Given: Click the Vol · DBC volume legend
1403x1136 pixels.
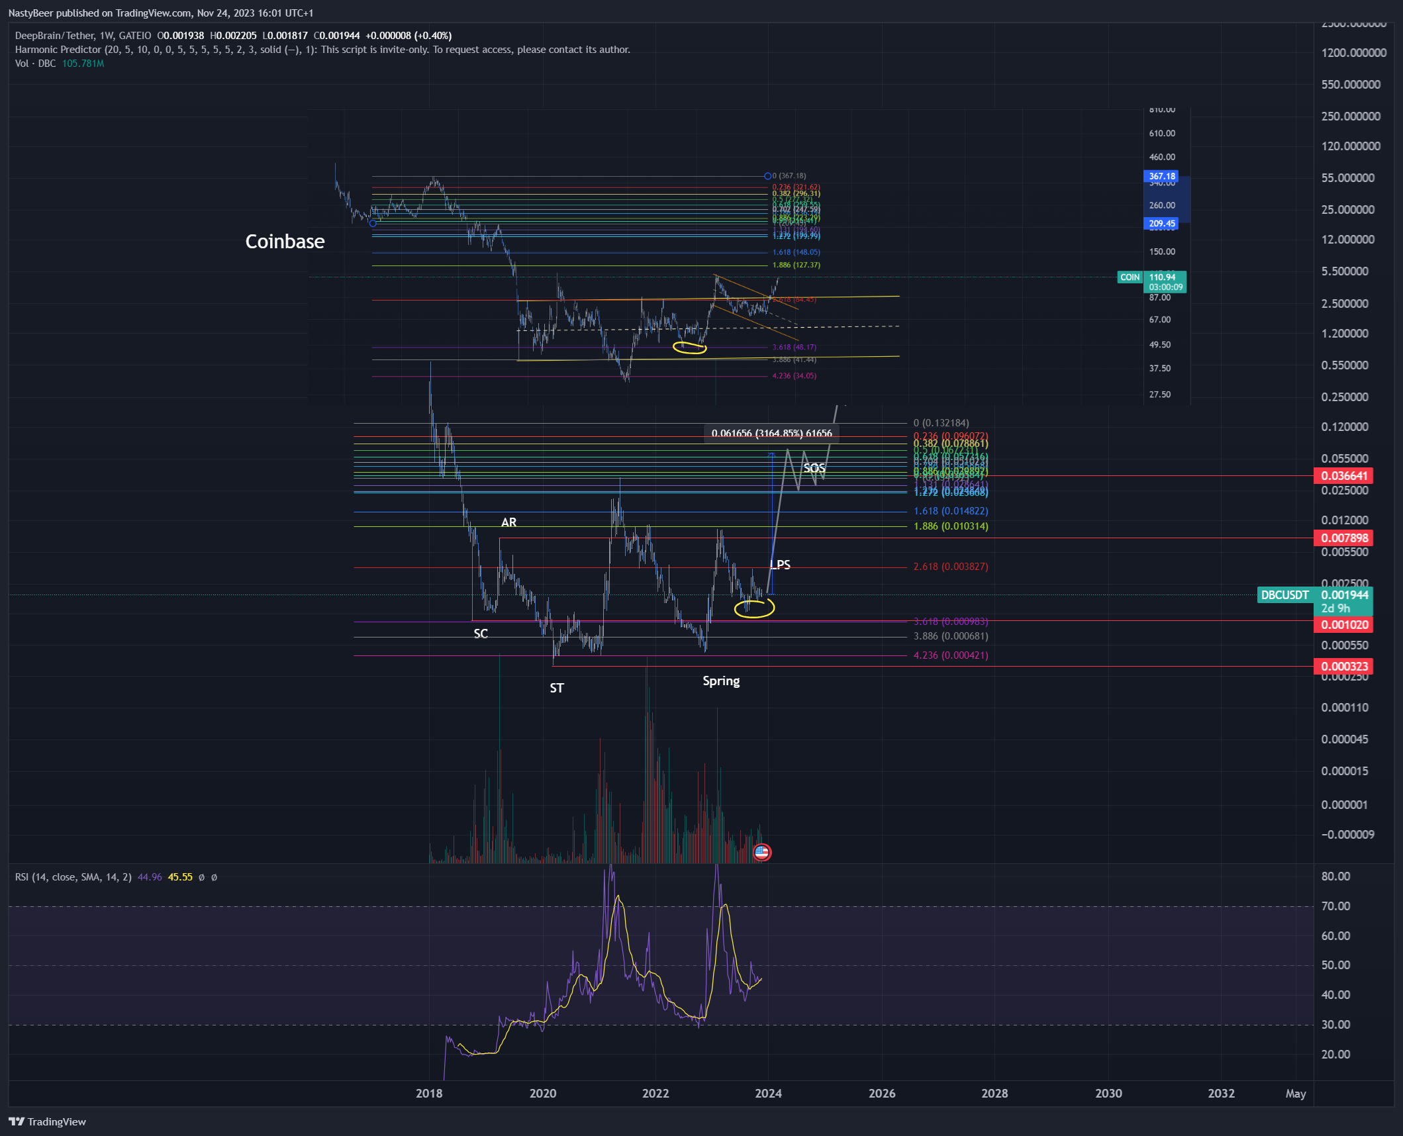Looking at the screenshot, I should click(x=60, y=64).
